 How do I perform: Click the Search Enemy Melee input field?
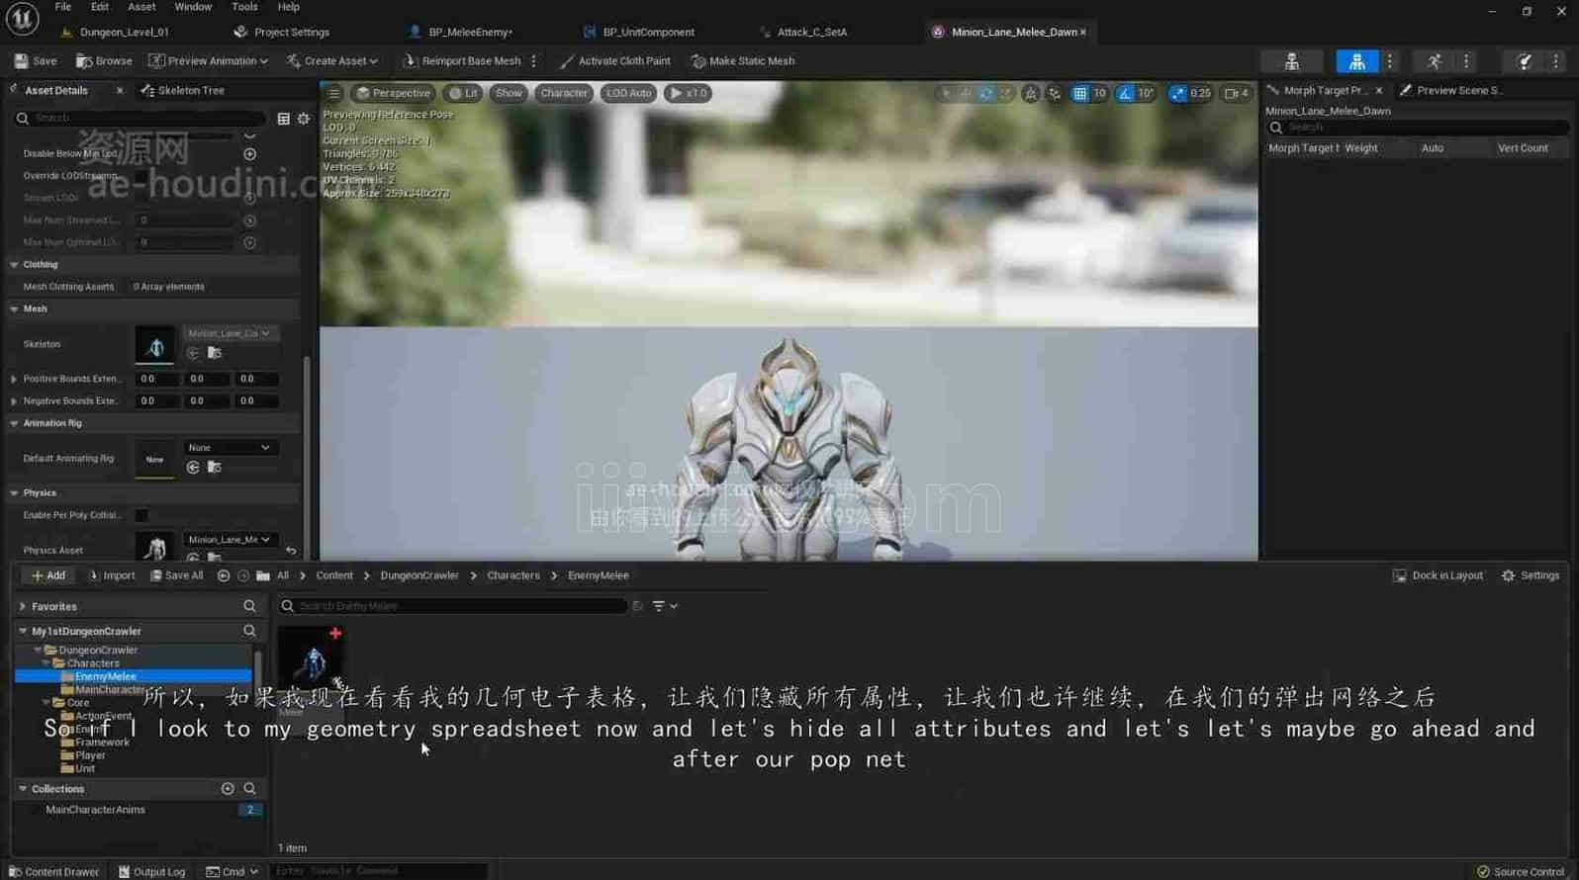click(452, 606)
